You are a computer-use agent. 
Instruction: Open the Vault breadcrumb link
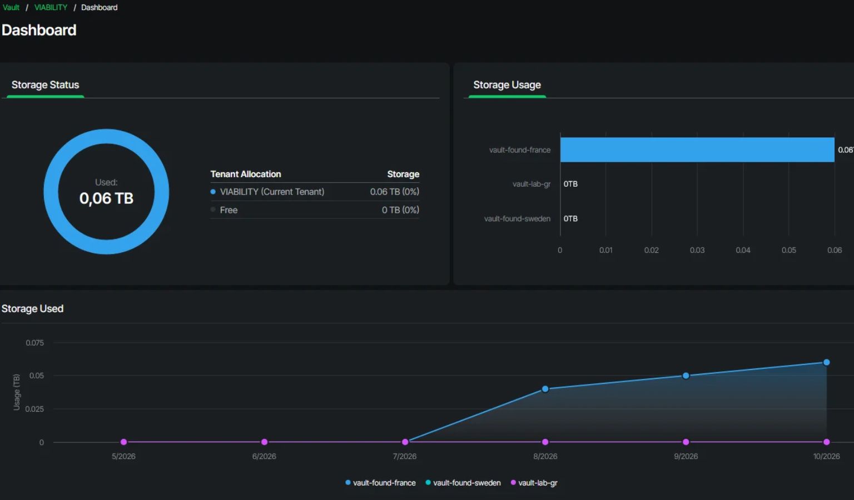click(x=11, y=7)
